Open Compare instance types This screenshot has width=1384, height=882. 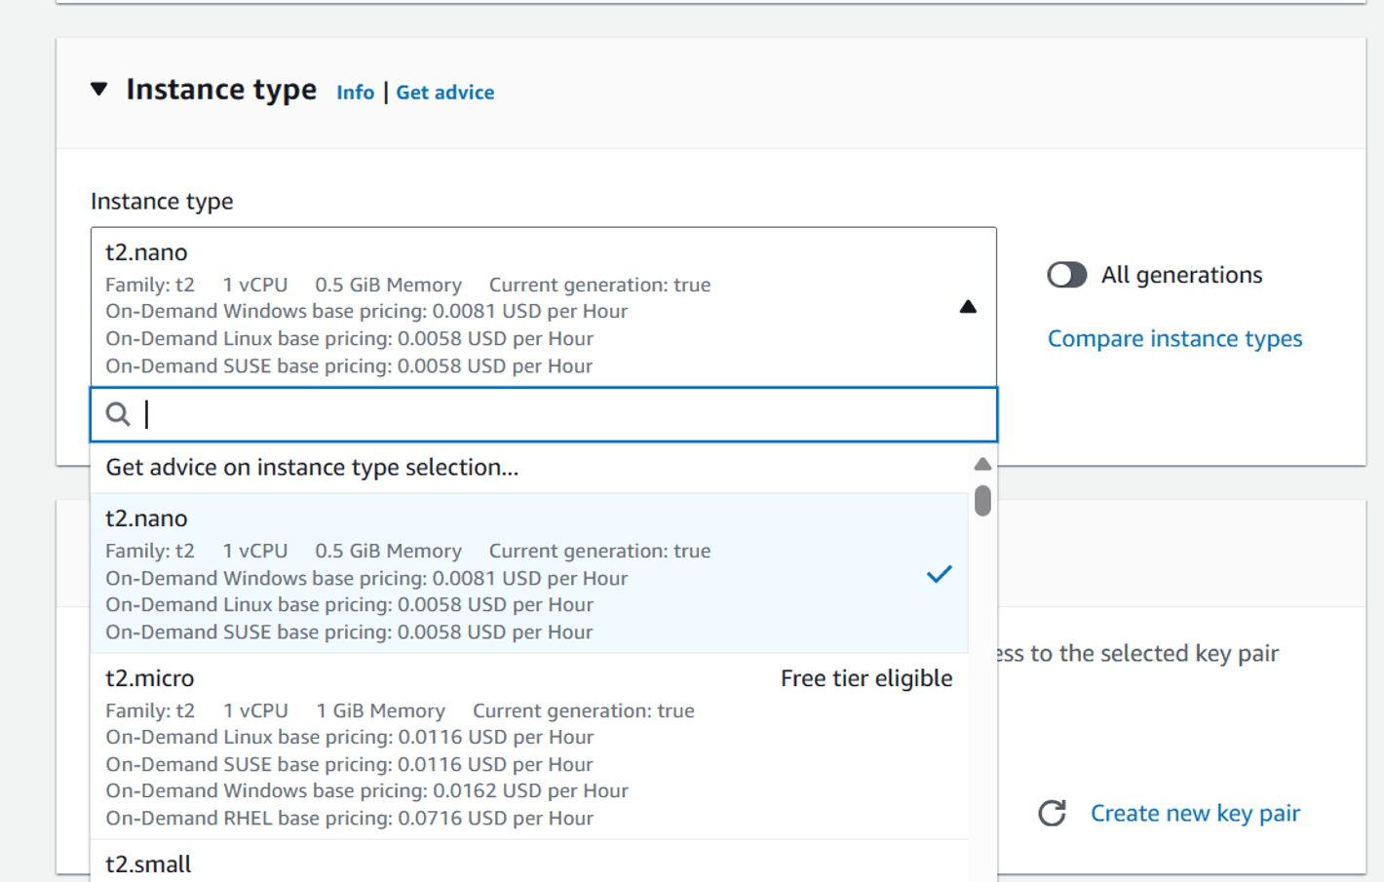[1174, 338]
